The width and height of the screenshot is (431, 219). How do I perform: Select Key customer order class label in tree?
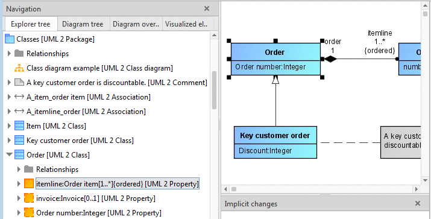[80, 141]
